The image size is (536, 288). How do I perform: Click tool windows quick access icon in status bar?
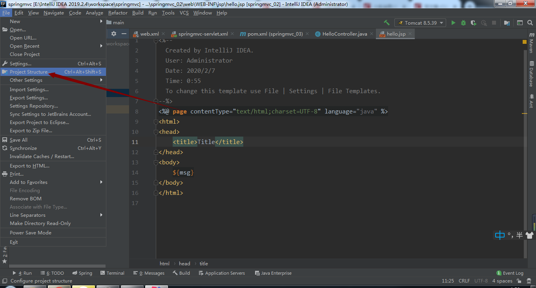[5, 281]
